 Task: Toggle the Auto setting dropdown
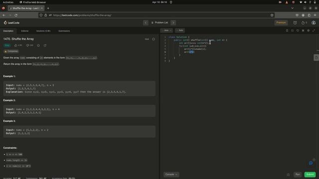pos(180,30)
